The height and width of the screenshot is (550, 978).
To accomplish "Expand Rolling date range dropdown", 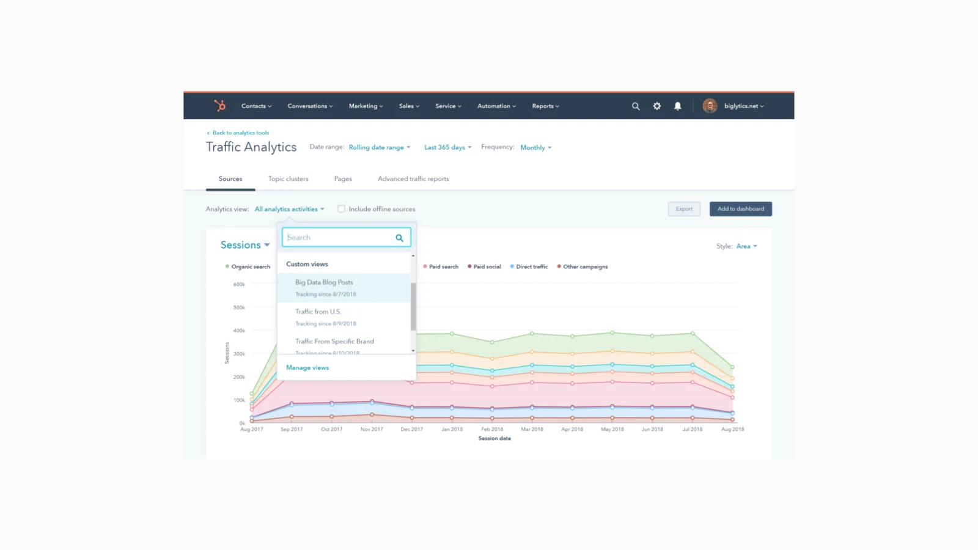I will 380,147.
